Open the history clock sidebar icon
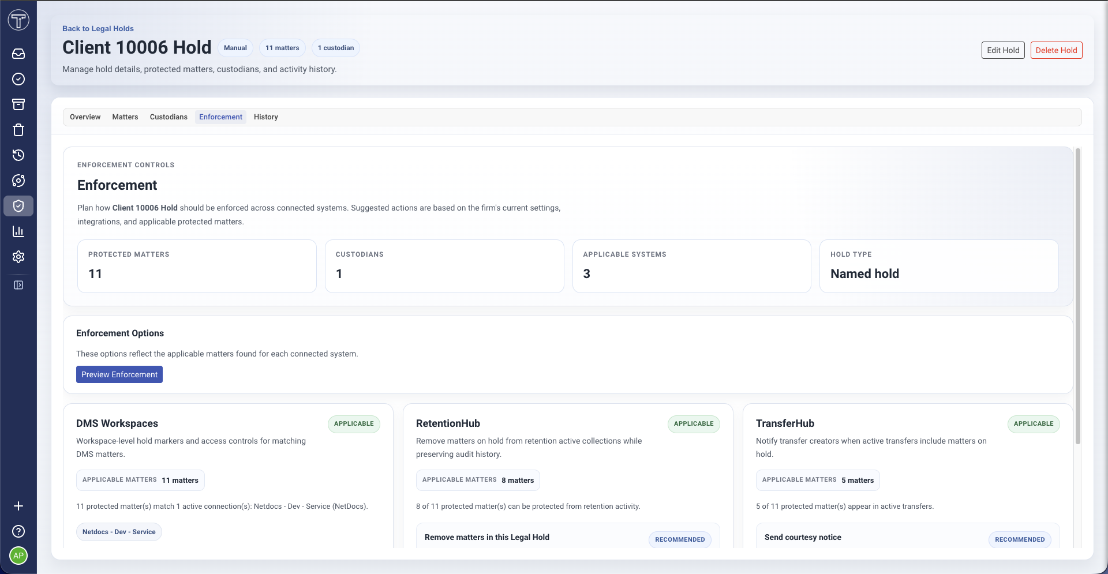The width and height of the screenshot is (1108, 574). coord(18,155)
